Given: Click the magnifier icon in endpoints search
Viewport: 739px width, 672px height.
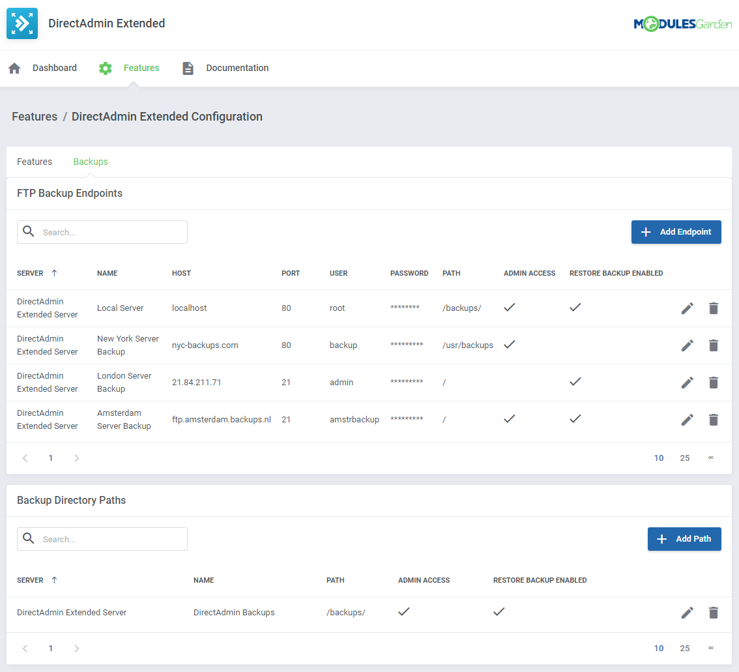Looking at the screenshot, I should [29, 231].
